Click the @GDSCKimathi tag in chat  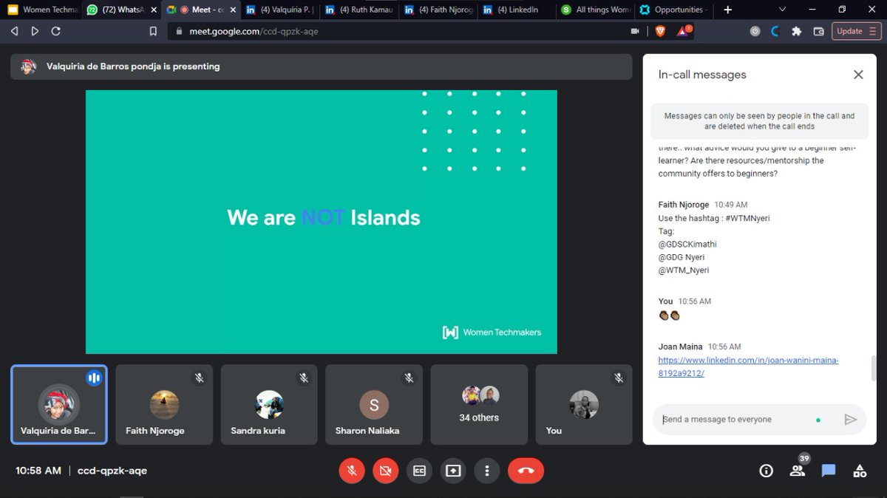(687, 245)
